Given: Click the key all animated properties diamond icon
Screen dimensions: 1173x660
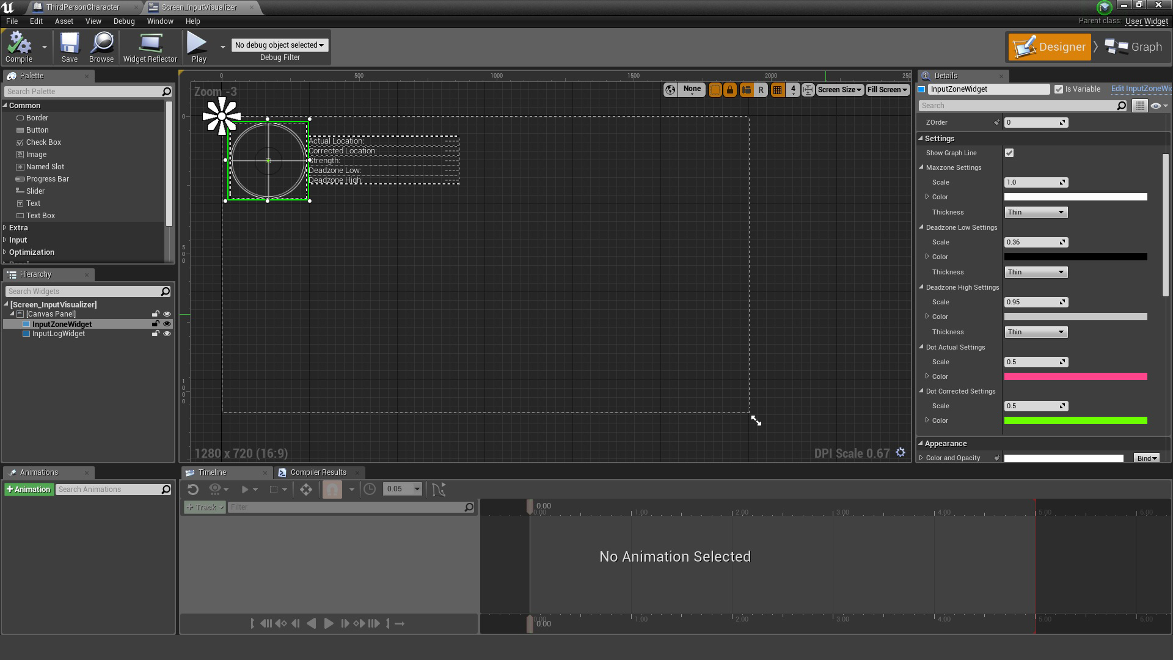Looking at the screenshot, I should coord(306,489).
